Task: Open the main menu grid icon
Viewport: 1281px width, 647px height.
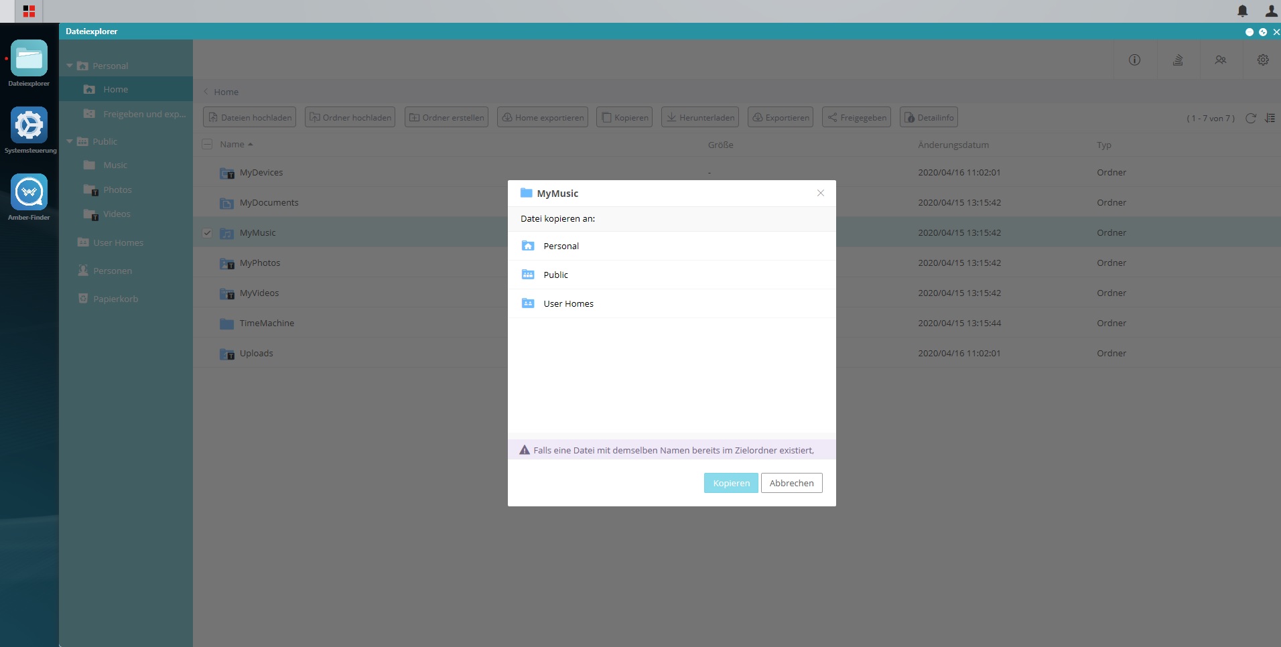Action: 29,11
